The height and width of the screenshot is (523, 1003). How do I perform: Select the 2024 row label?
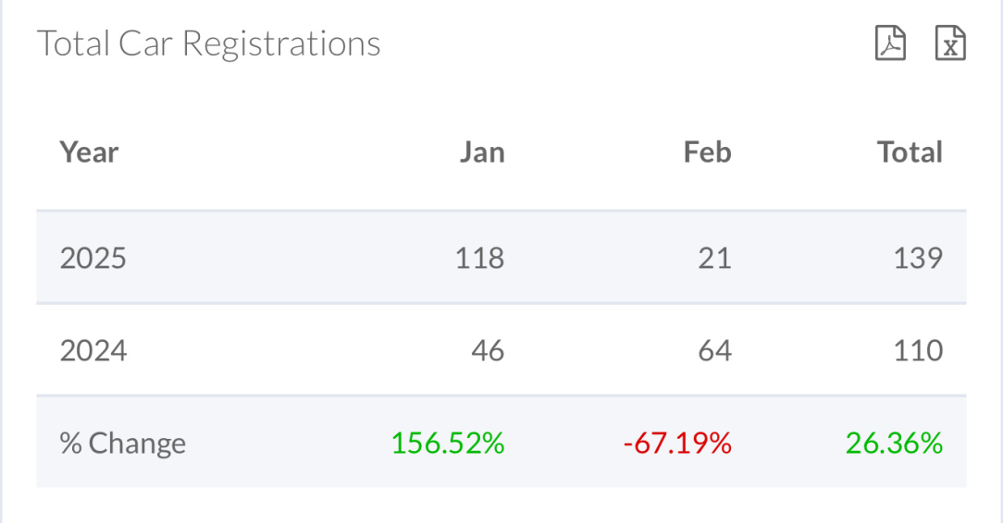coord(93,350)
